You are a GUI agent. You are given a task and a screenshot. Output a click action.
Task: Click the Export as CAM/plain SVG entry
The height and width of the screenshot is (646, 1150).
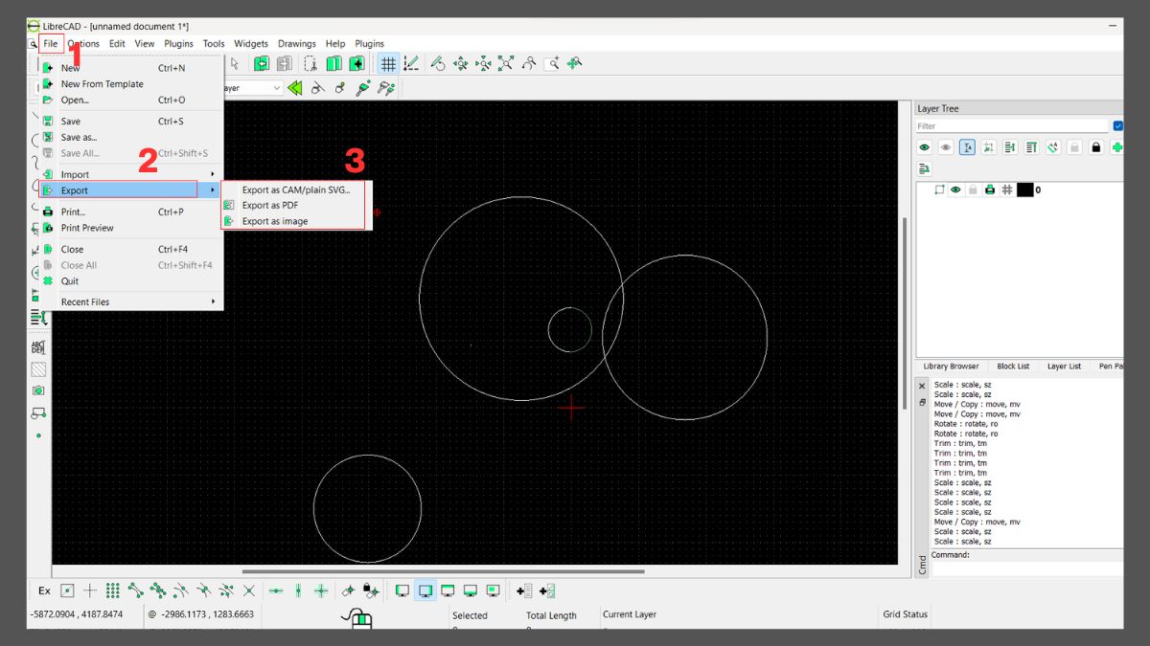(295, 189)
